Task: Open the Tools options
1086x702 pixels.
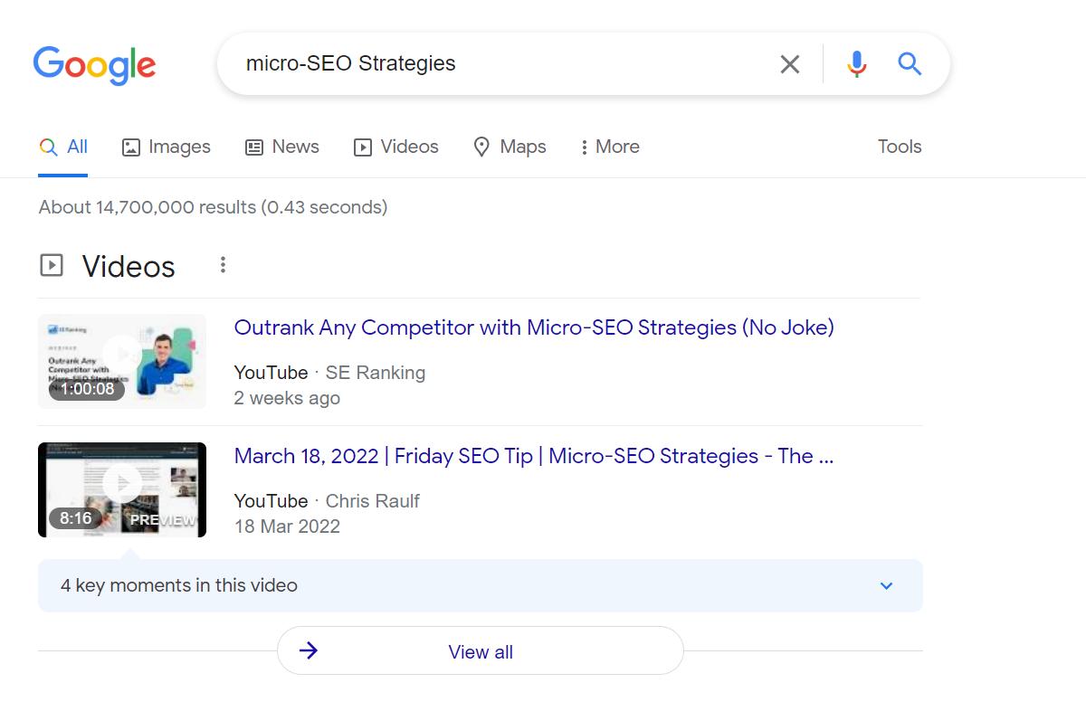Action: pos(899,147)
